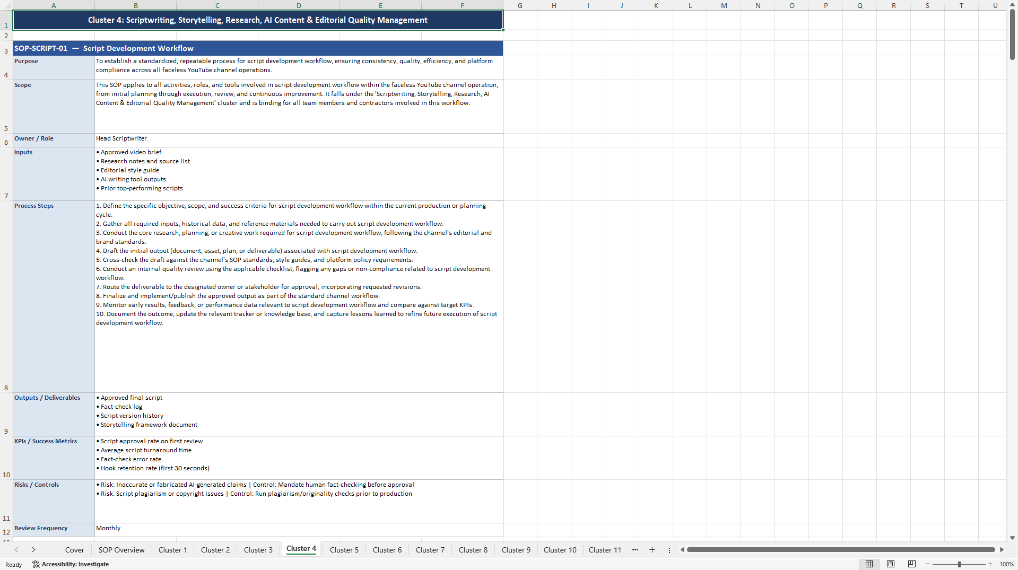Select cell listing Approved final script outputs
This screenshot has height=570, width=1018.
pos(299,415)
